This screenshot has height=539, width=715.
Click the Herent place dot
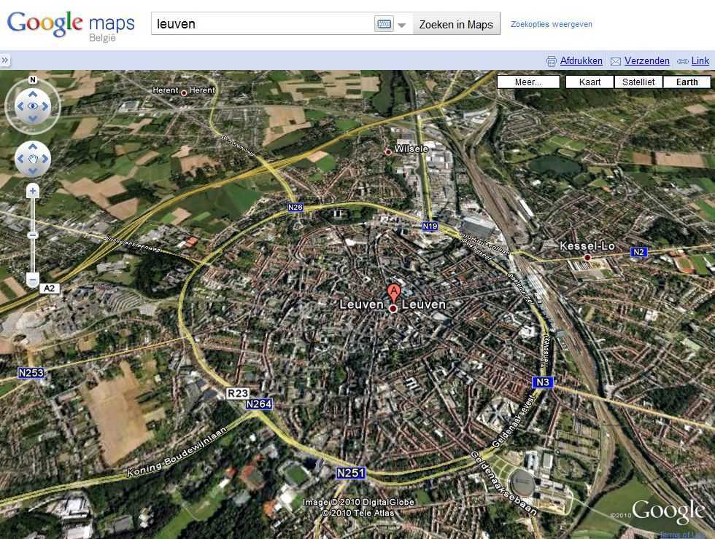click(x=184, y=93)
